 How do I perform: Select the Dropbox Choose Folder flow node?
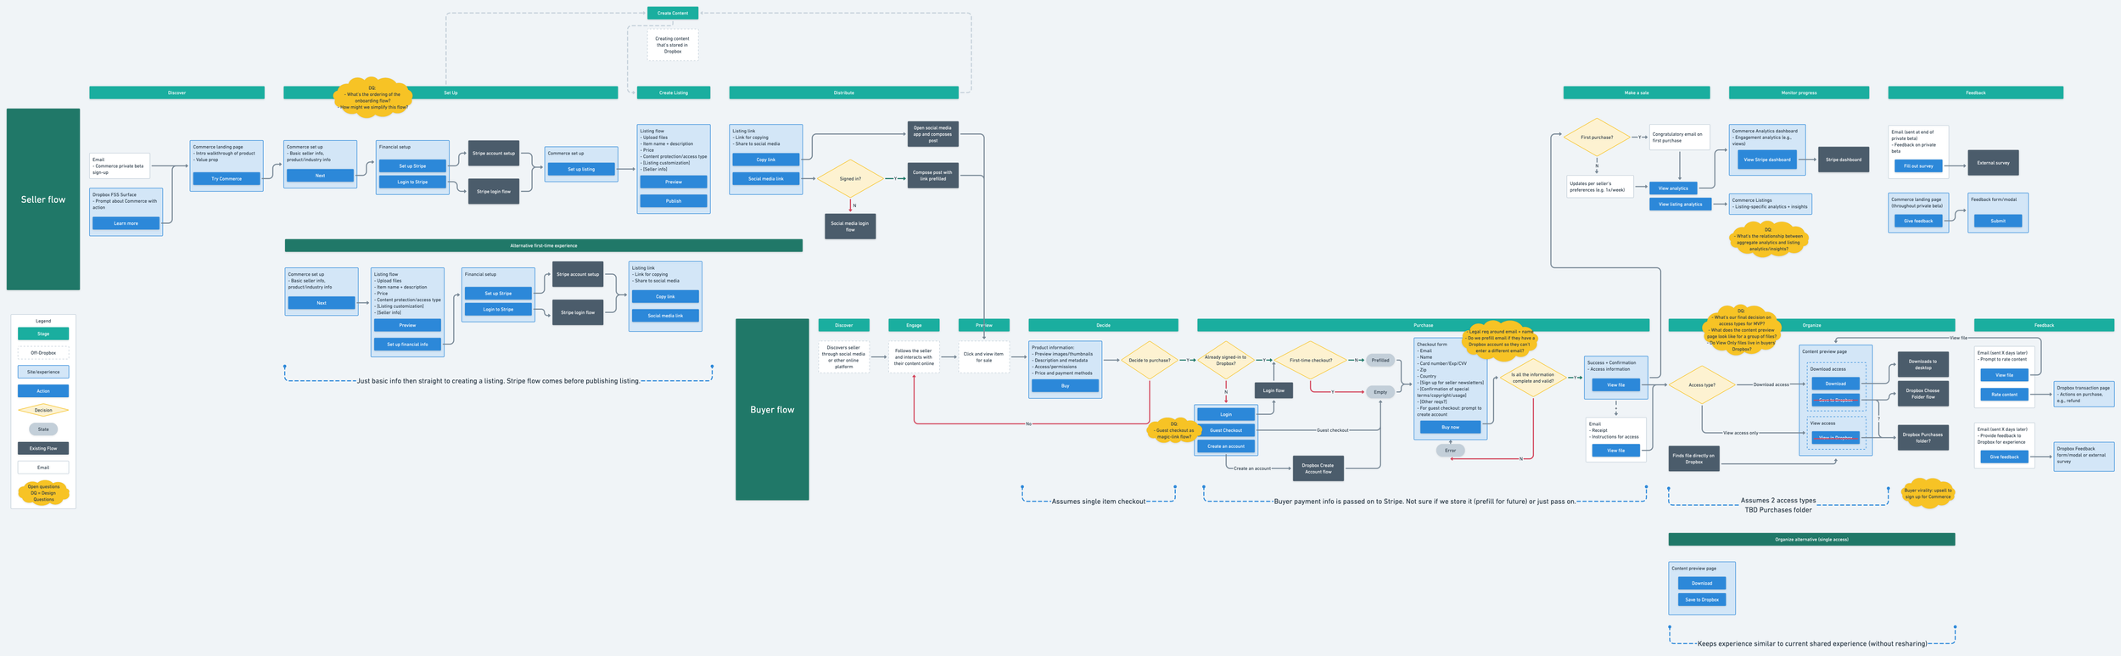[1922, 394]
